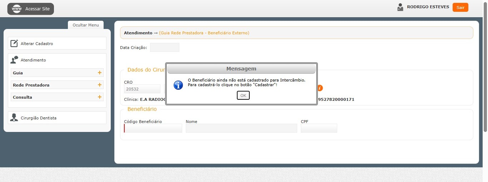Hide the sidebar with Ocultar Menu tab
The image size is (488, 182).
click(86, 25)
